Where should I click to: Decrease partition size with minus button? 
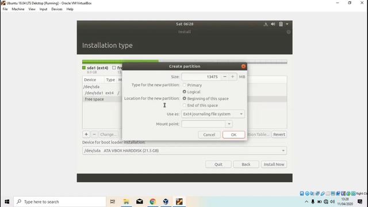coord(225,76)
